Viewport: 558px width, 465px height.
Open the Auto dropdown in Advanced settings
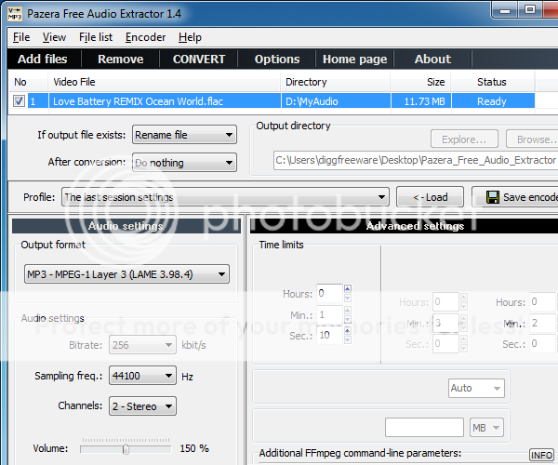point(476,388)
